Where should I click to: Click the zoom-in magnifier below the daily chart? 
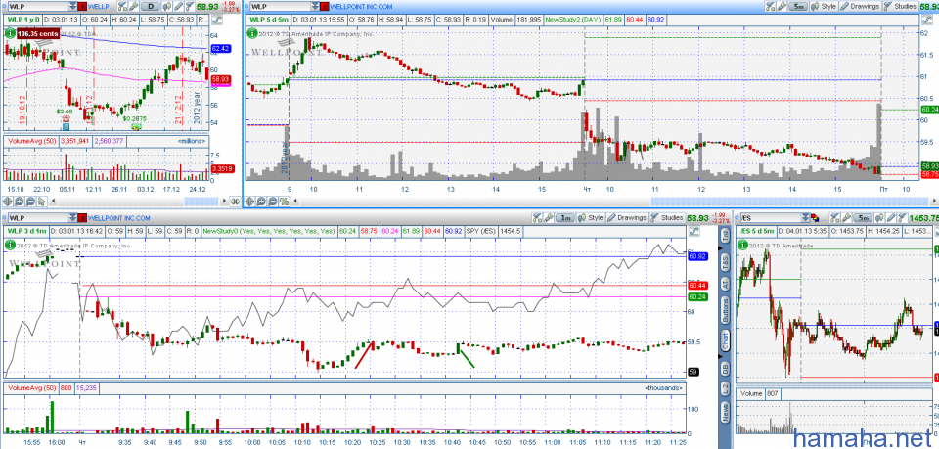20,202
